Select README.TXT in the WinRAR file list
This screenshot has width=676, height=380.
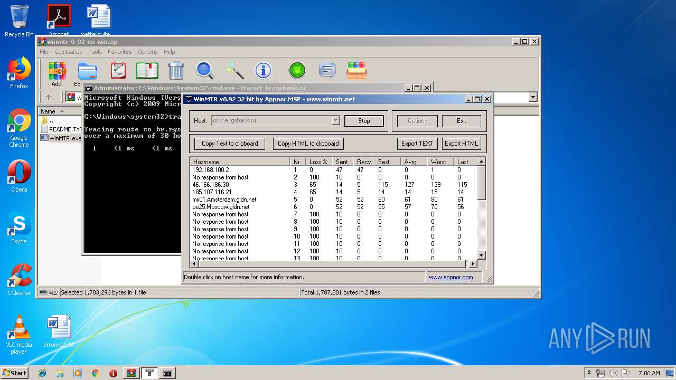point(61,129)
